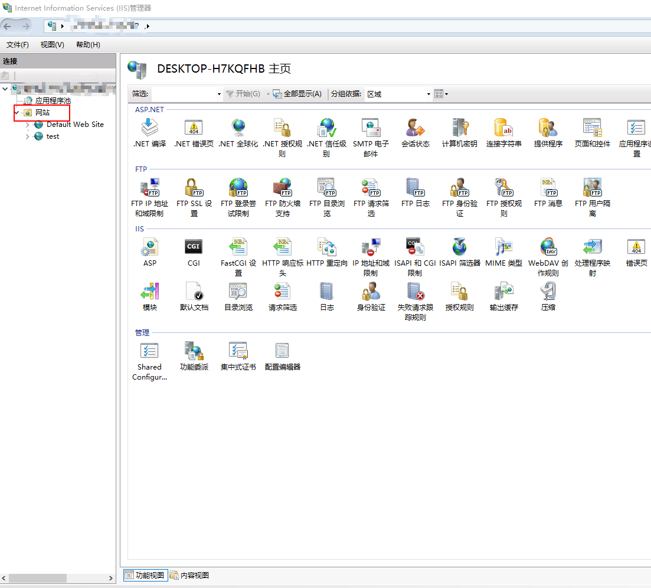Open the .NET 信任级别 feature
The image size is (651, 588).
click(x=327, y=138)
